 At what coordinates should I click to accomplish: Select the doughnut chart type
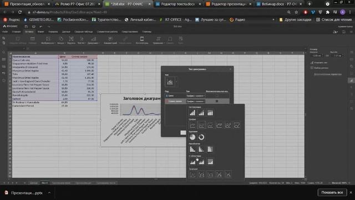(201, 137)
